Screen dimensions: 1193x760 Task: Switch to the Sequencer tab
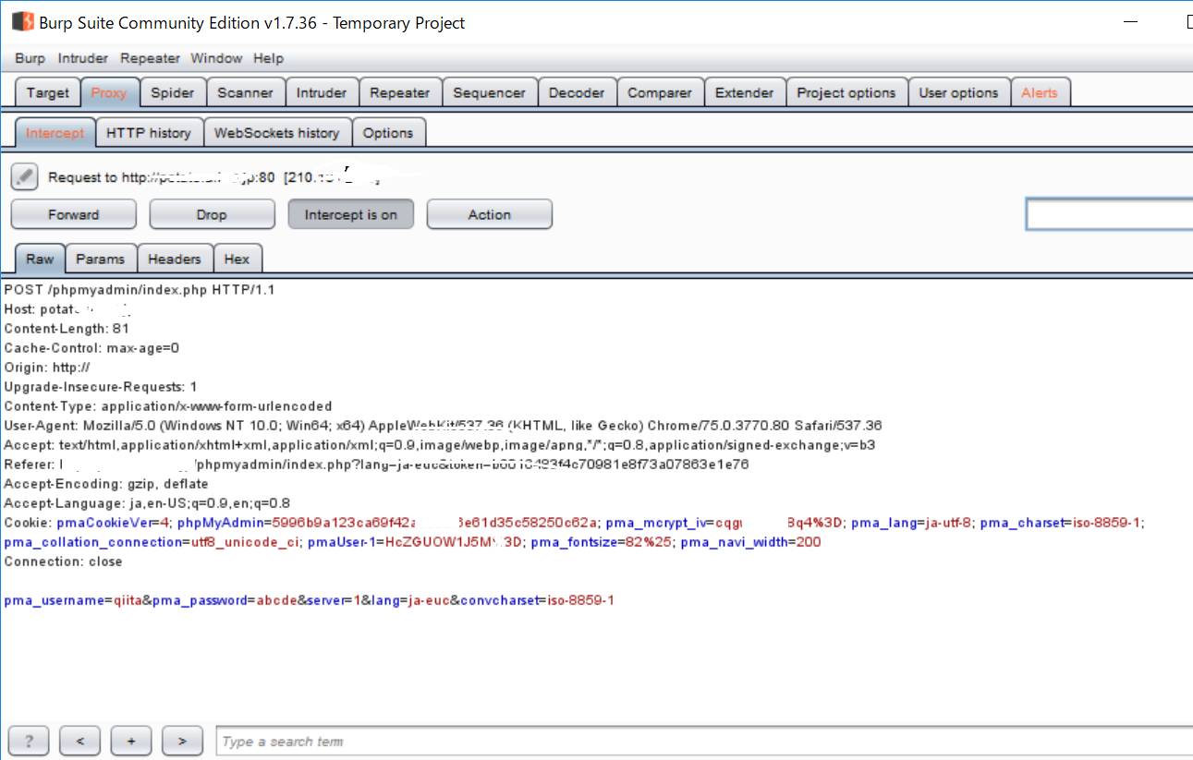pos(489,92)
